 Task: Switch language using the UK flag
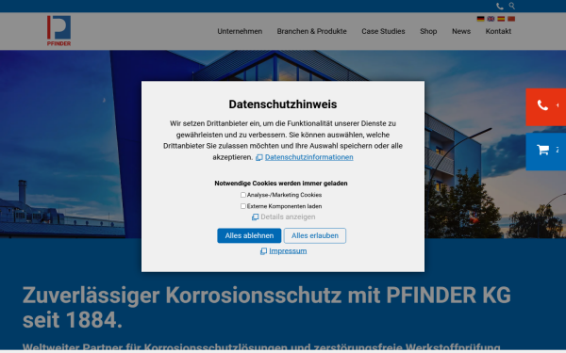(x=491, y=19)
